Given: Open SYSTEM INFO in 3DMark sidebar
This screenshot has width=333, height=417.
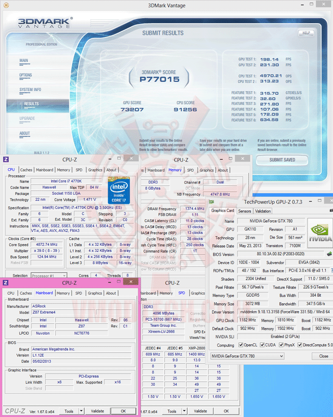Looking at the screenshot, I should coord(30,90).
